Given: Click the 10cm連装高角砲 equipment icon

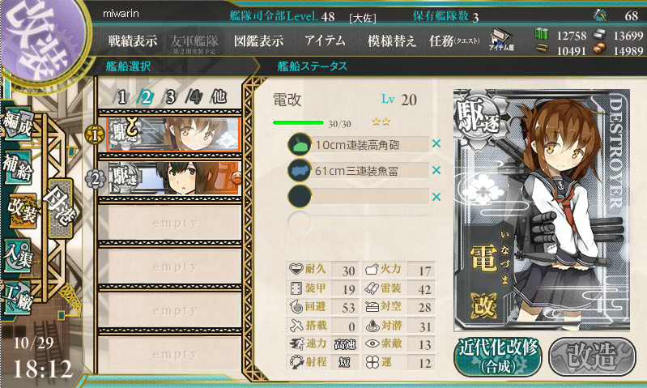Looking at the screenshot, I should pyautogui.click(x=300, y=144).
